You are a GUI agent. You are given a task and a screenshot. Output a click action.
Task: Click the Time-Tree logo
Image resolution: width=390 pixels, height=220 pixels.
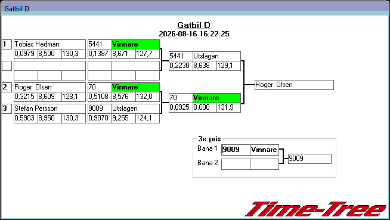pyautogui.click(x=316, y=209)
